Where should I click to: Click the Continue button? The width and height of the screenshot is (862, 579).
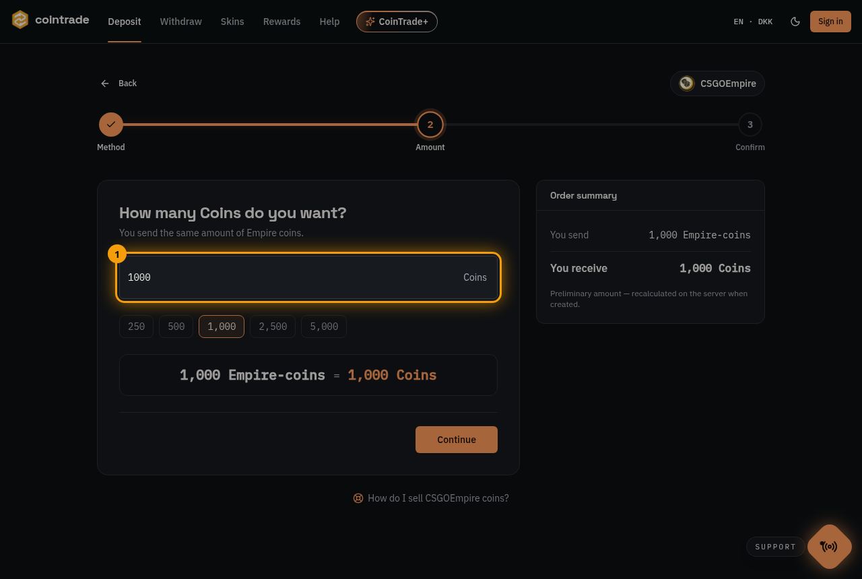457,440
